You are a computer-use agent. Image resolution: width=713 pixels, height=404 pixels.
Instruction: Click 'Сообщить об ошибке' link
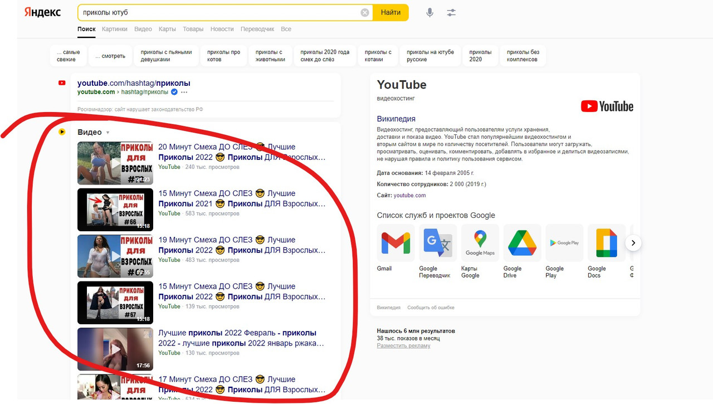point(431,308)
